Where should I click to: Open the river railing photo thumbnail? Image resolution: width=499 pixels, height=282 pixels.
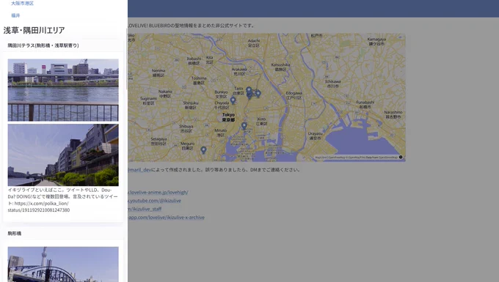pos(63,90)
